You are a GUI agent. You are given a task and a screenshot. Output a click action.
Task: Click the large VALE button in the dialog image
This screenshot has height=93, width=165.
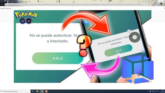click(58, 58)
